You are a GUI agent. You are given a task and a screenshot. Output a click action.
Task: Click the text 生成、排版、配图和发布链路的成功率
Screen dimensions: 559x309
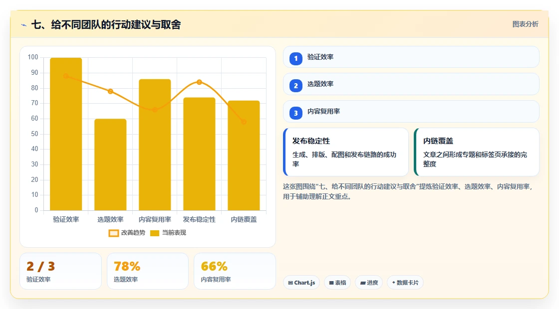point(344,159)
